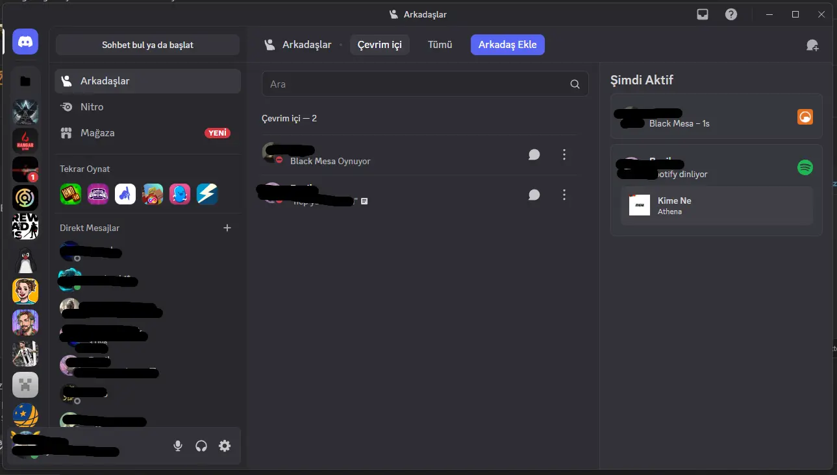The height and width of the screenshot is (475, 837).
Task: Click the Çevrim içi — 2 label
Action: [289, 118]
